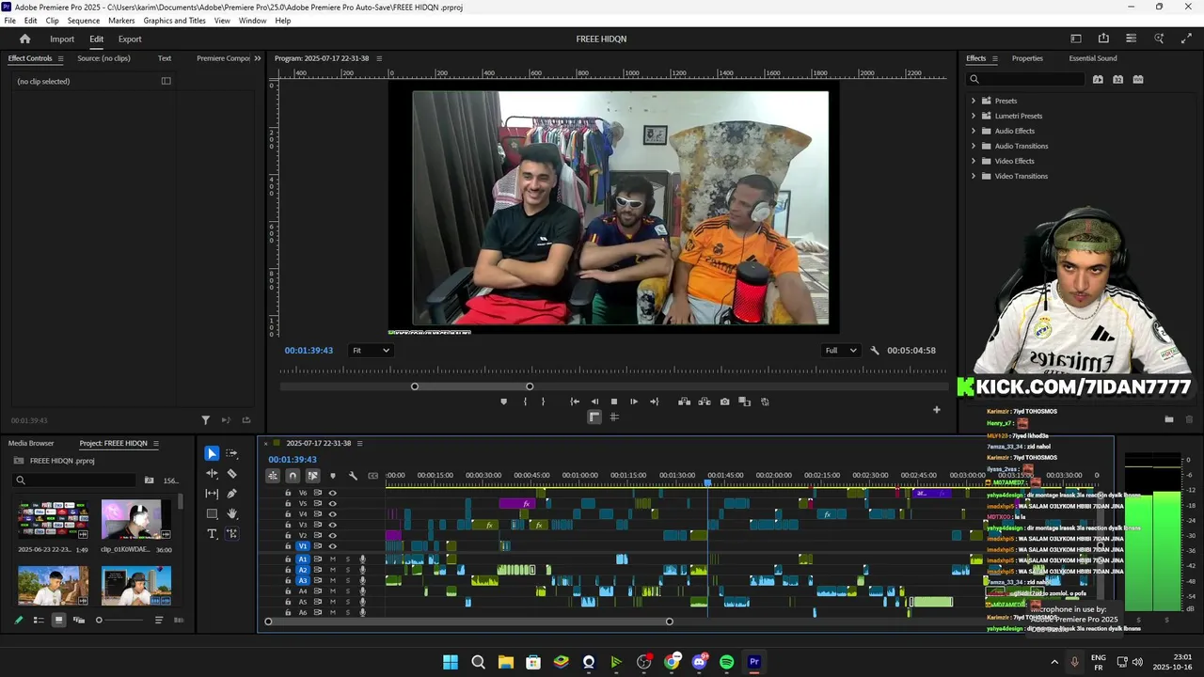Open Graphics and Titles menu
The height and width of the screenshot is (677, 1204).
174,21
